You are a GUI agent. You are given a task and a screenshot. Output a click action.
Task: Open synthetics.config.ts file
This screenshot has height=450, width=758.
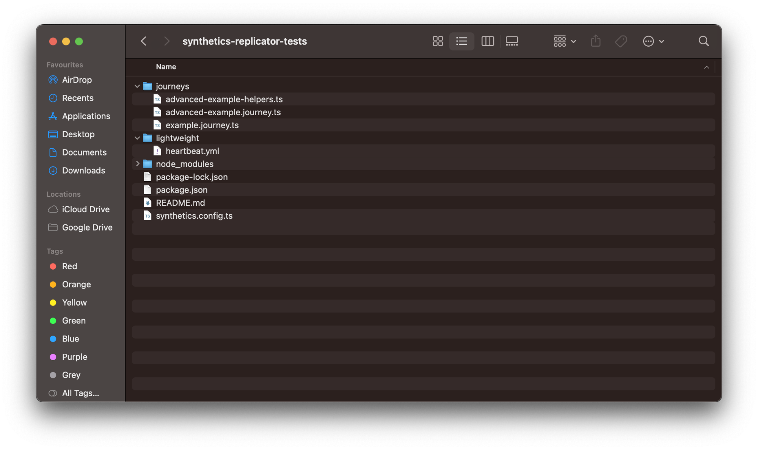tap(194, 215)
